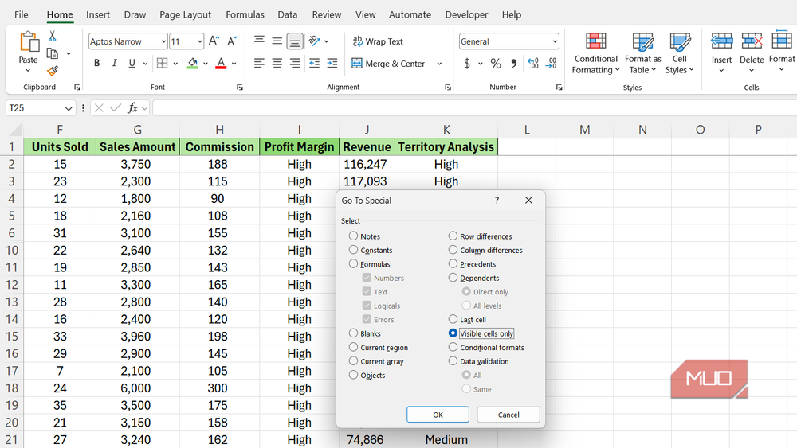Toggle italic formatting
The width and height of the screenshot is (797, 448).
(114, 64)
